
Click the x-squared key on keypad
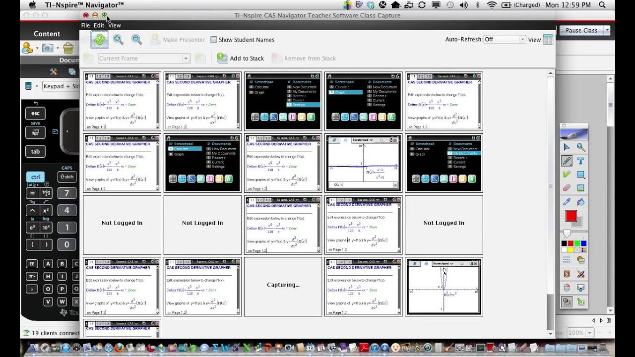point(46,210)
